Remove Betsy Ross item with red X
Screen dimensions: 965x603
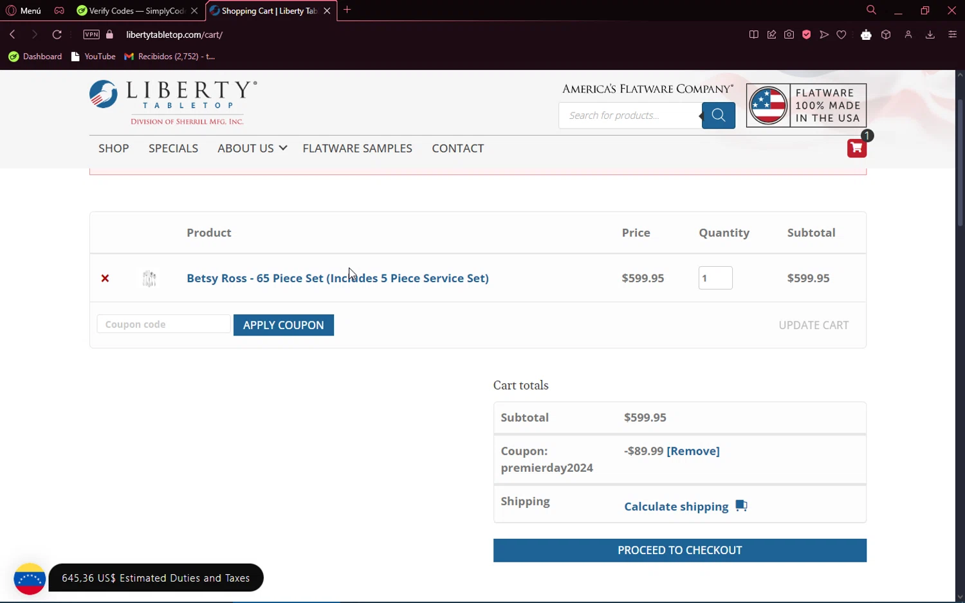[x=105, y=278]
